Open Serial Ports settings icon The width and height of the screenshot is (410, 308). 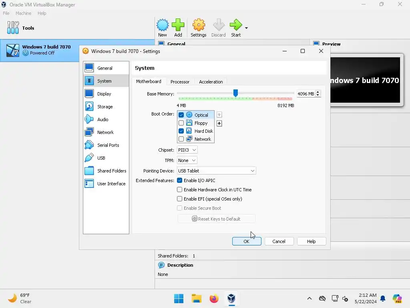(x=89, y=145)
